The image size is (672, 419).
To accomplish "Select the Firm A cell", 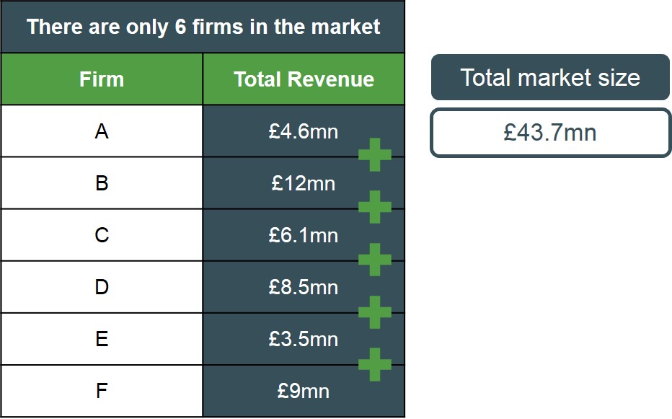I will (102, 131).
